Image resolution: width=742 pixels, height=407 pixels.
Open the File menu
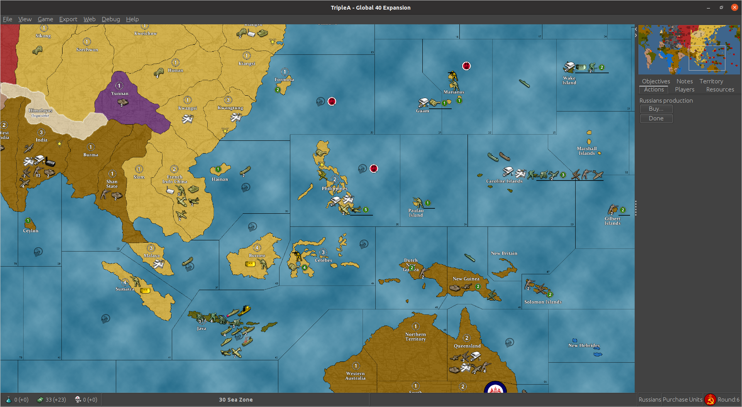point(7,19)
